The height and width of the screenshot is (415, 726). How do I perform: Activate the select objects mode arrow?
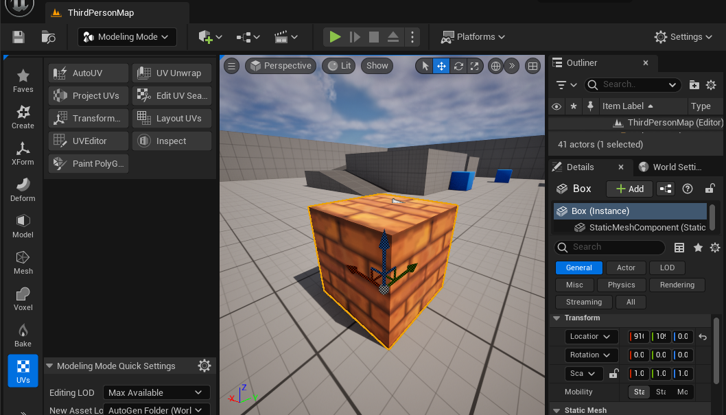[x=425, y=66]
